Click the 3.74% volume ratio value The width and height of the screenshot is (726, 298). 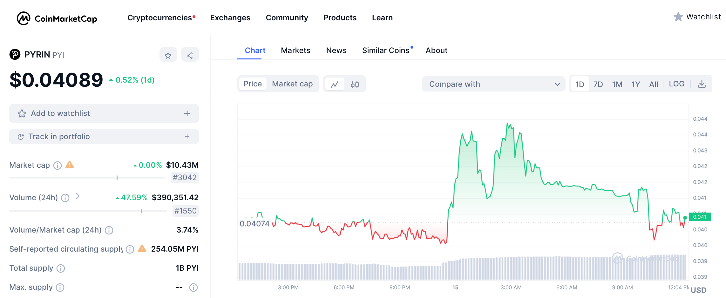click(187, 230)
